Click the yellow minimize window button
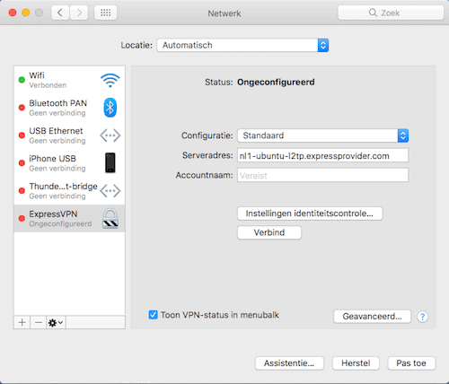 click(26, 13)
